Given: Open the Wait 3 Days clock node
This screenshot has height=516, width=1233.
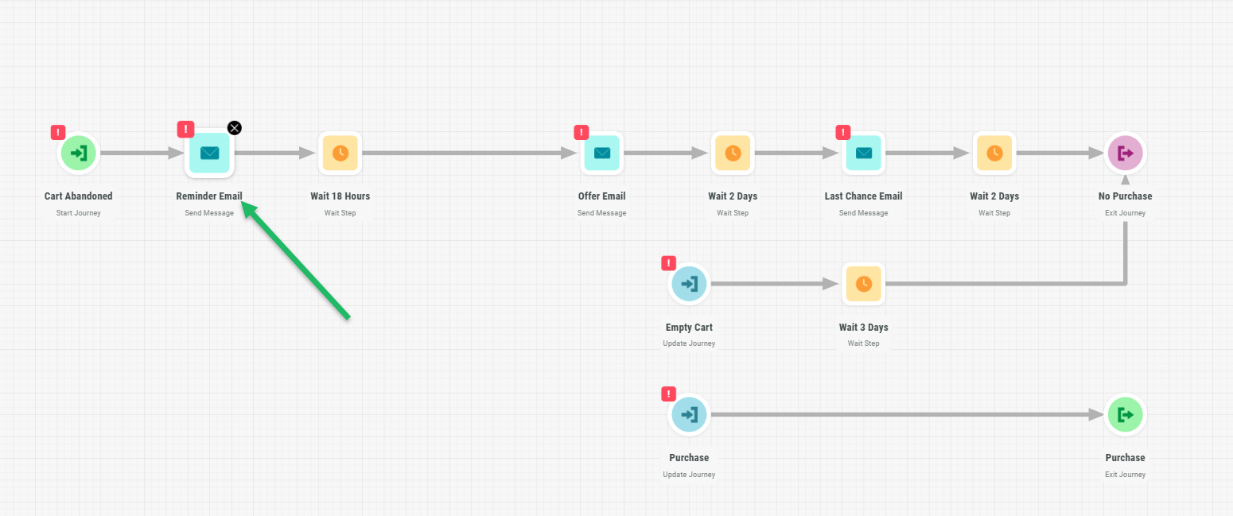Looking at the screenshot, I should point(863,284).
